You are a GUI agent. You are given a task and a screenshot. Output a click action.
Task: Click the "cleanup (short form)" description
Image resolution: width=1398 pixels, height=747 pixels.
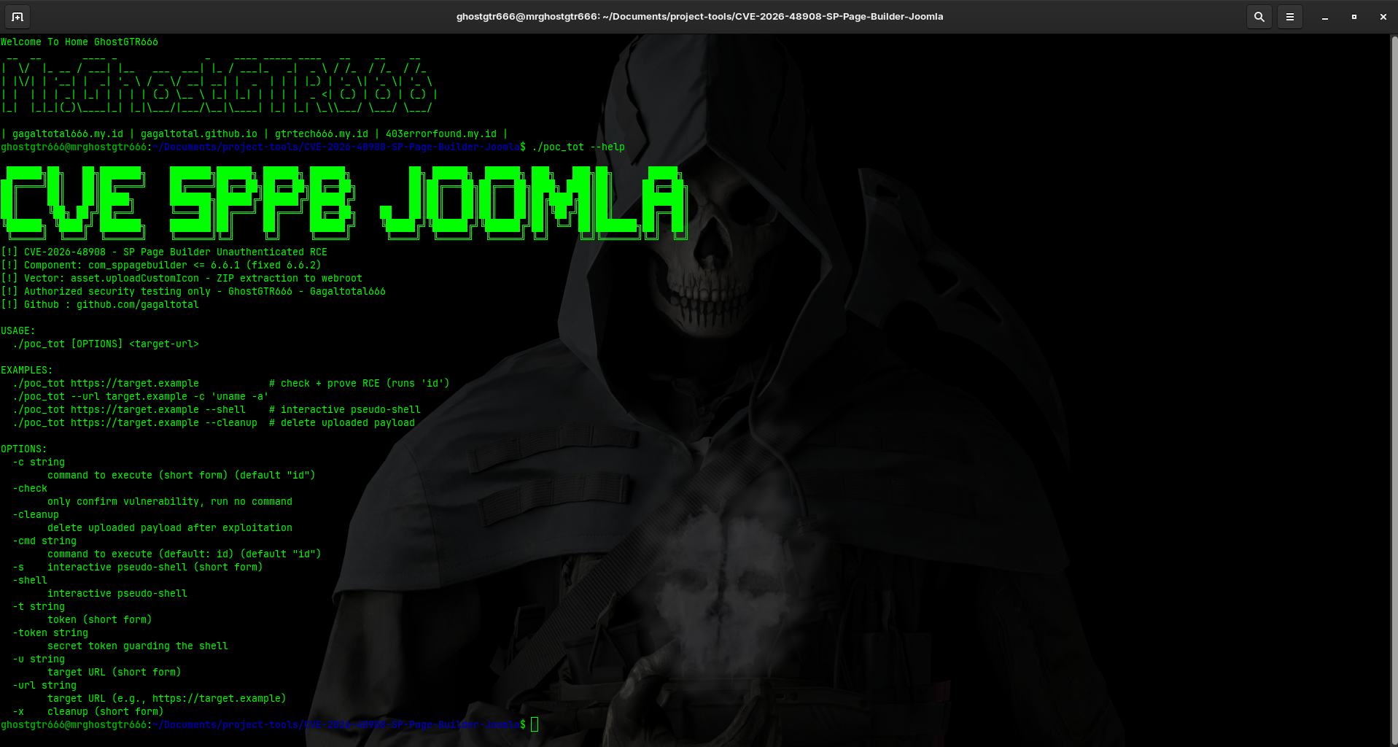[x=106, y=711]
